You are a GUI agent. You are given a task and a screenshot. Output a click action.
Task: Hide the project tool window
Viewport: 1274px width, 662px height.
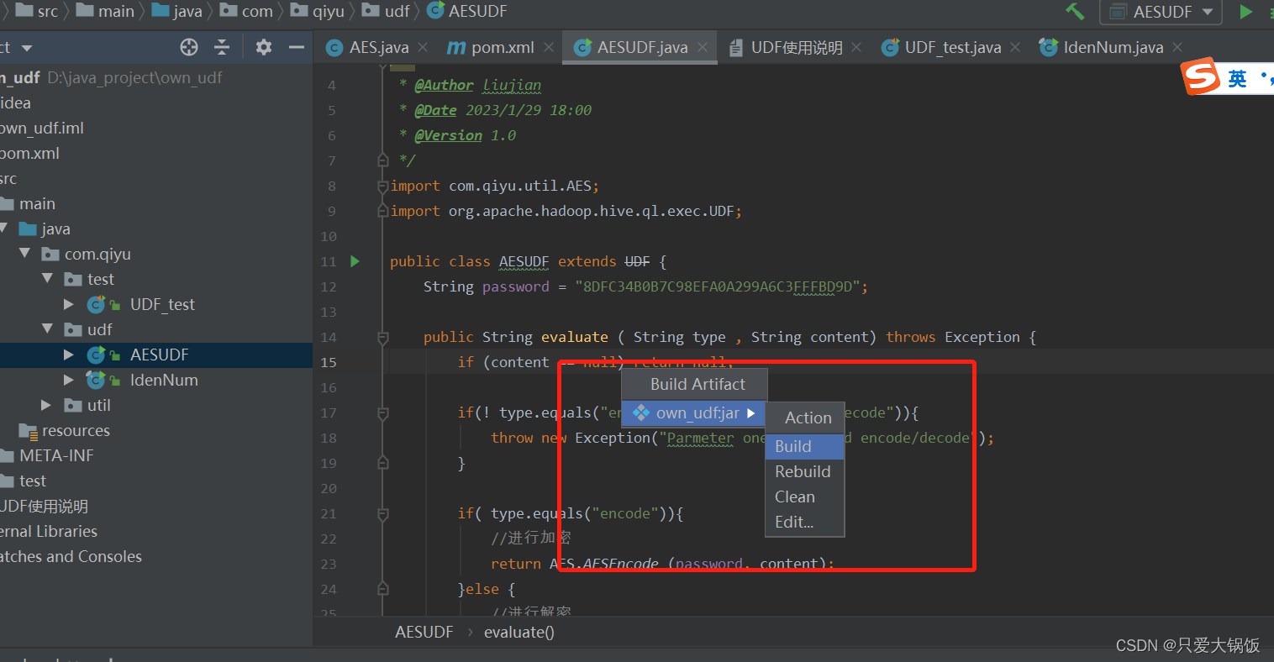point(296,47)
